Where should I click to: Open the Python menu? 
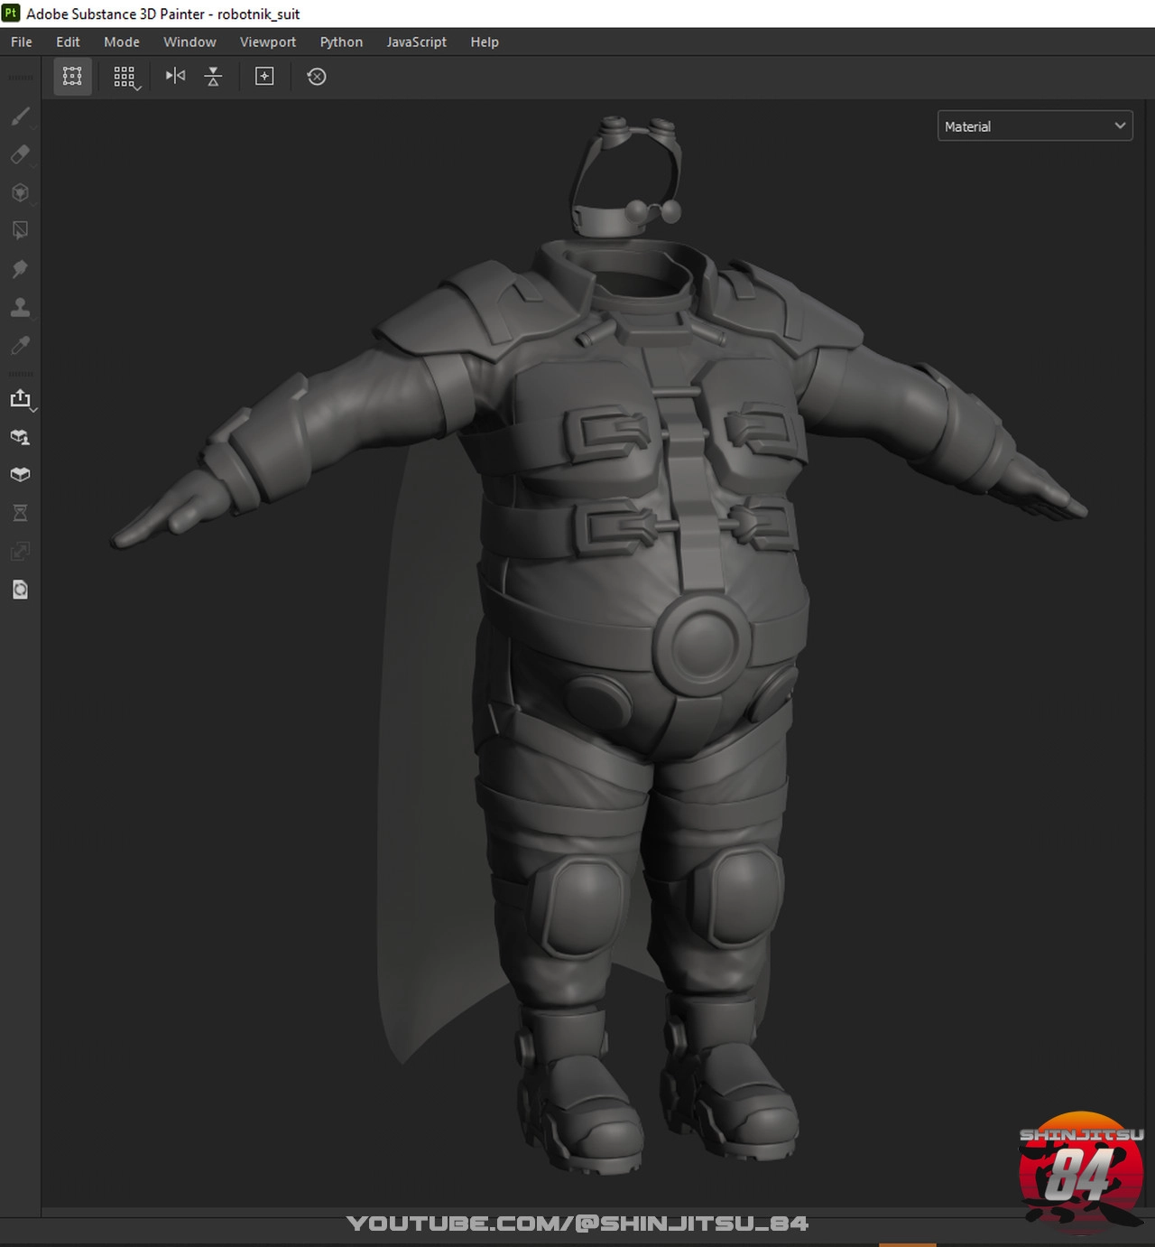[x=341, y=42]
